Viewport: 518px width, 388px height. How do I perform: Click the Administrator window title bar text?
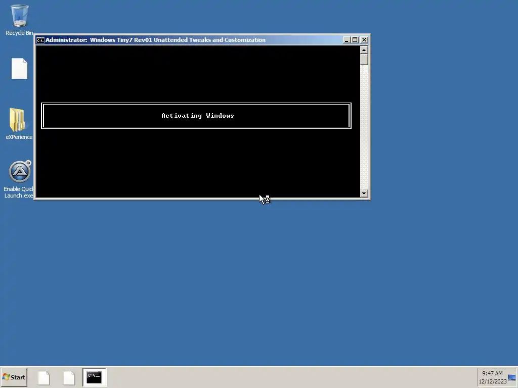pos(155,40)
